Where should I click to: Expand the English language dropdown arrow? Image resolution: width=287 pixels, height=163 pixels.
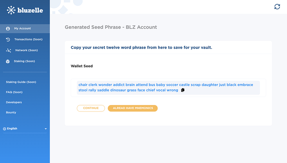(x=46, y=129)
